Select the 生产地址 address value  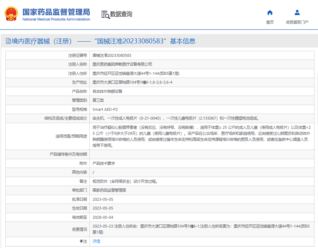[132, 83]
